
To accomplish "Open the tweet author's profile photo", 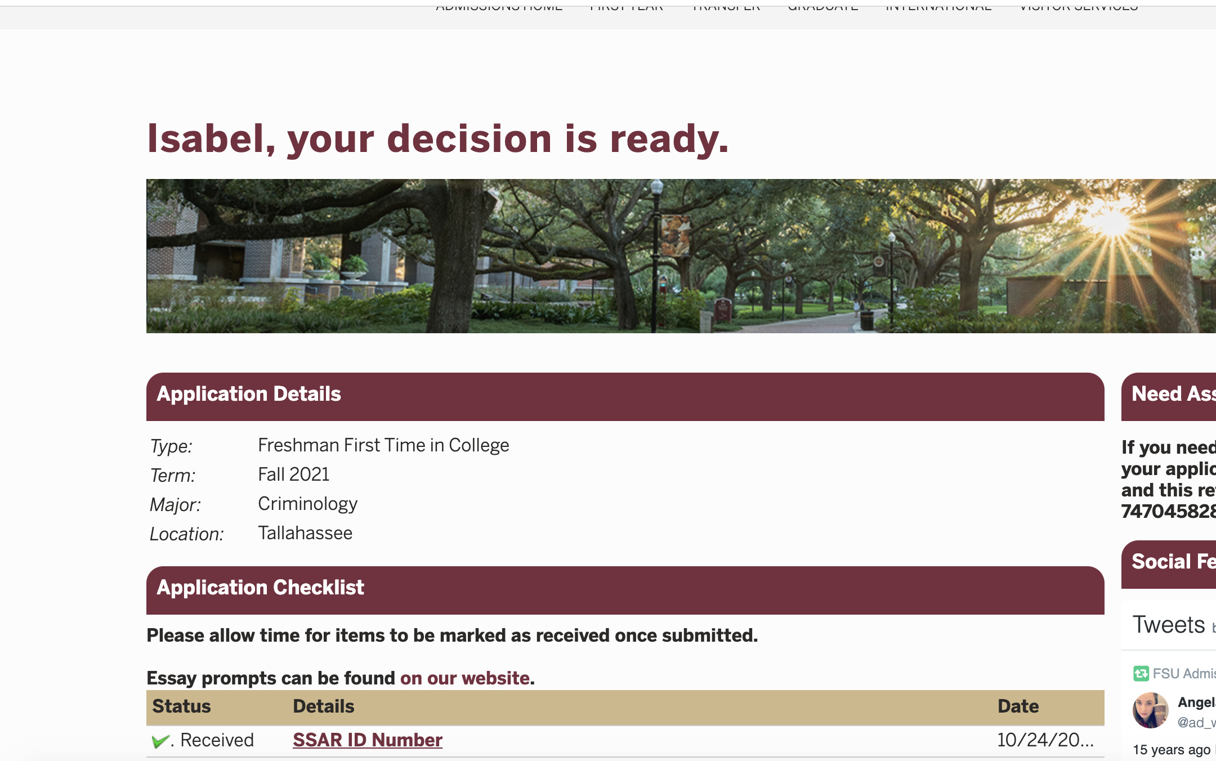I will 1150,710.
